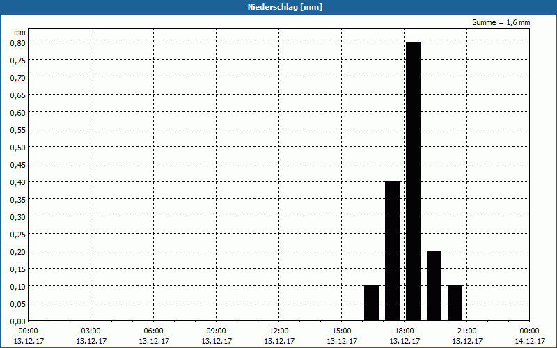Click the 06:00 time axis label
557x348 pixels.
[x=153, y=331]
